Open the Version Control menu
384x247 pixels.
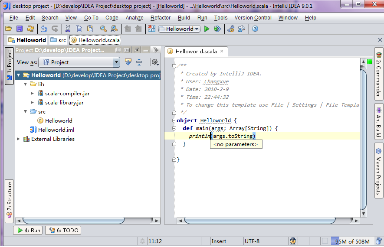(253, 18)
